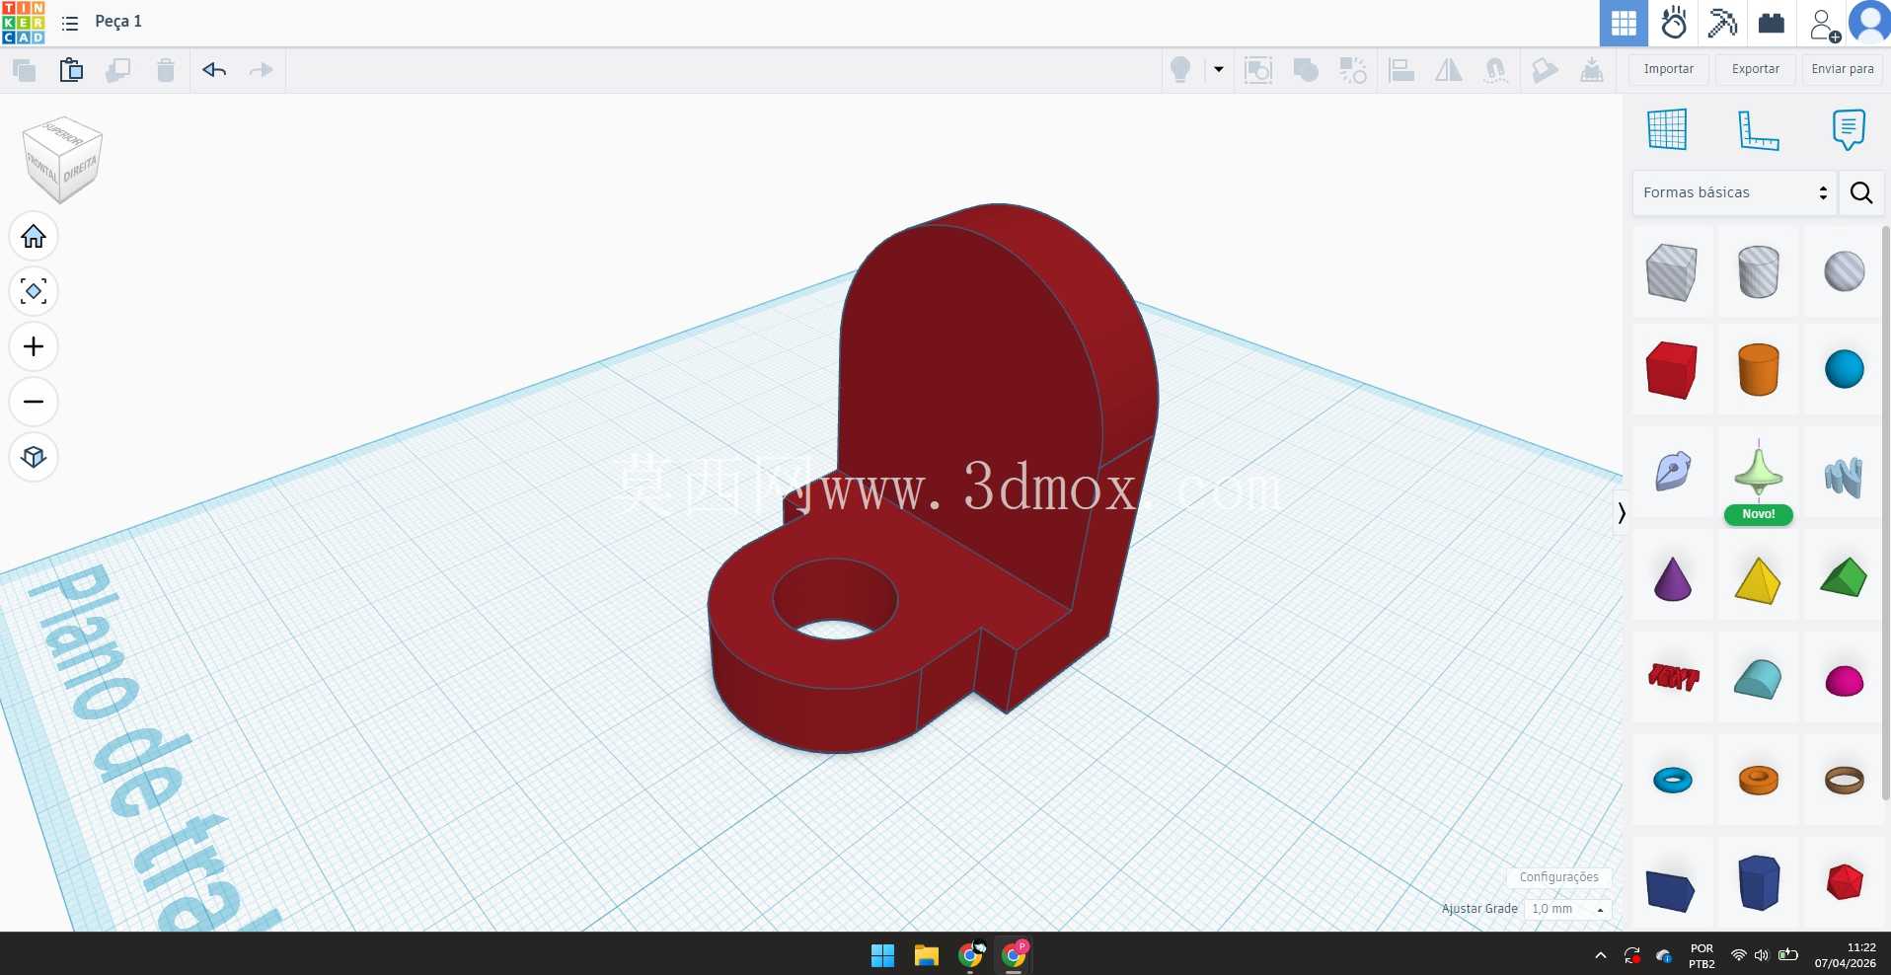Open the Notes tool
1891x975 pixels.
coord(1849,129)
